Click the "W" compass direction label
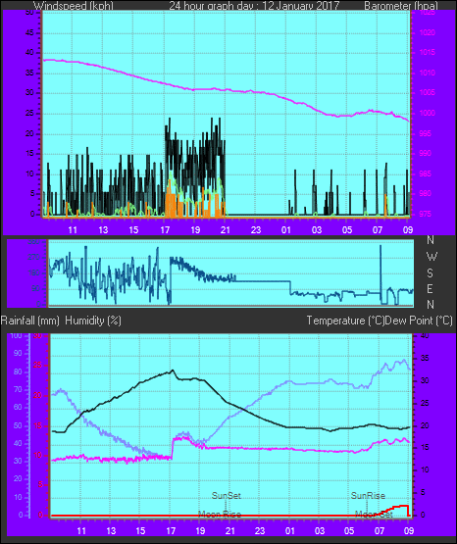 click(432, 257)
